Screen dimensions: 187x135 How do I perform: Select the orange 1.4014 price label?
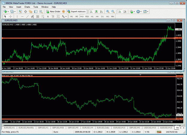click(x=179, y=38)
